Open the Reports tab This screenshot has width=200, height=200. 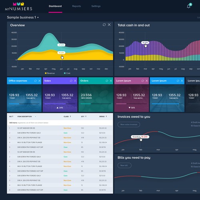click(76, 6)
